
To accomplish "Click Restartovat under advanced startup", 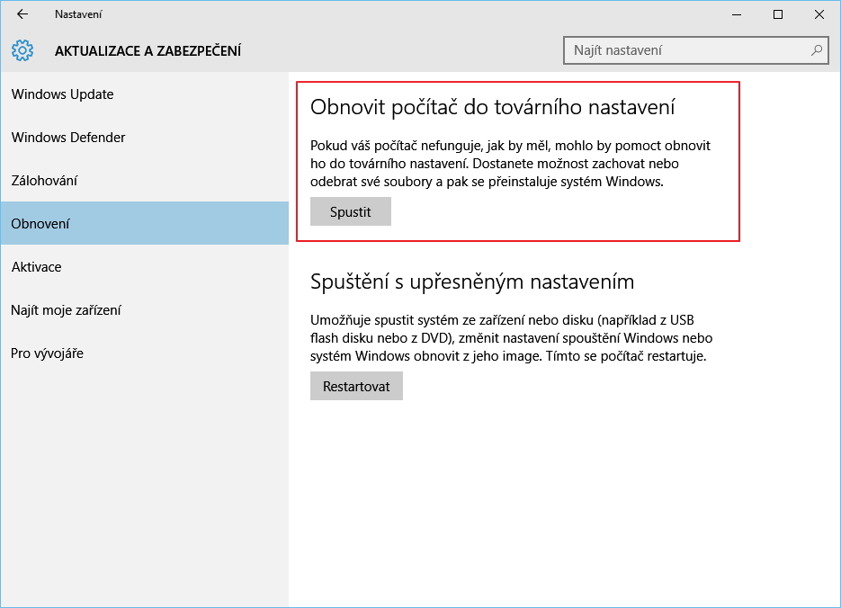I will (356, 385).
